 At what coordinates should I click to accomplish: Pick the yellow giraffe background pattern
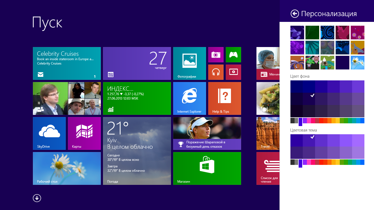point(358,48)
